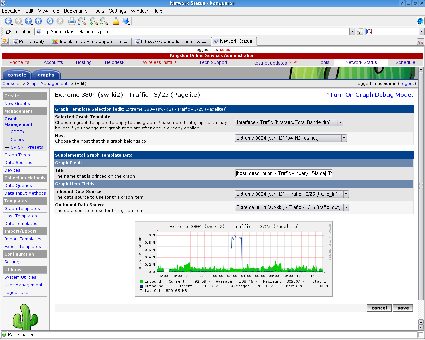The height and width of the screenshot is (340, 425).
Task: Open the Settings menu
Action: pyautogui.click(x=118, y=11)
